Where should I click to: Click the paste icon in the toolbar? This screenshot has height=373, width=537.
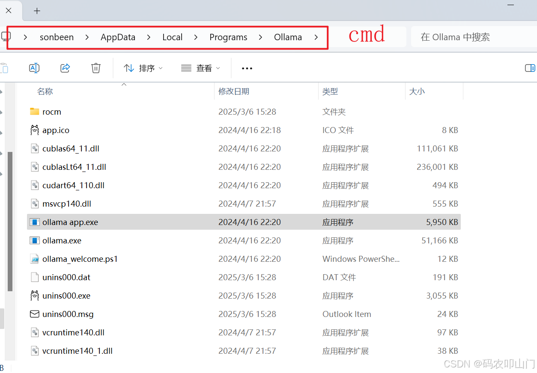[4, 68]
